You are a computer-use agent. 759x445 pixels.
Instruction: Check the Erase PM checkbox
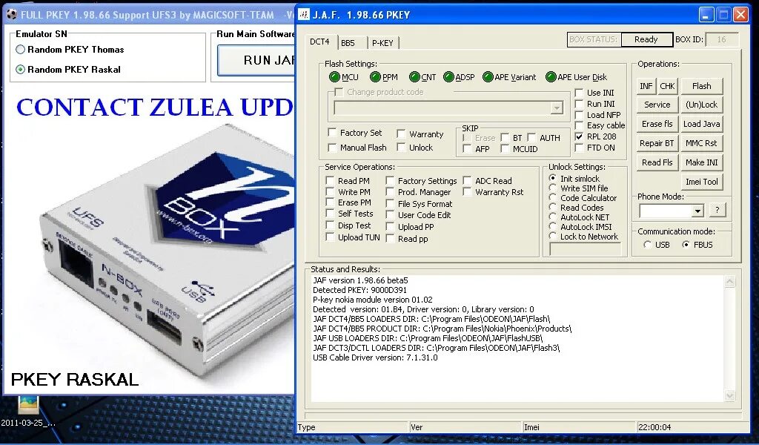pos(330,202)
